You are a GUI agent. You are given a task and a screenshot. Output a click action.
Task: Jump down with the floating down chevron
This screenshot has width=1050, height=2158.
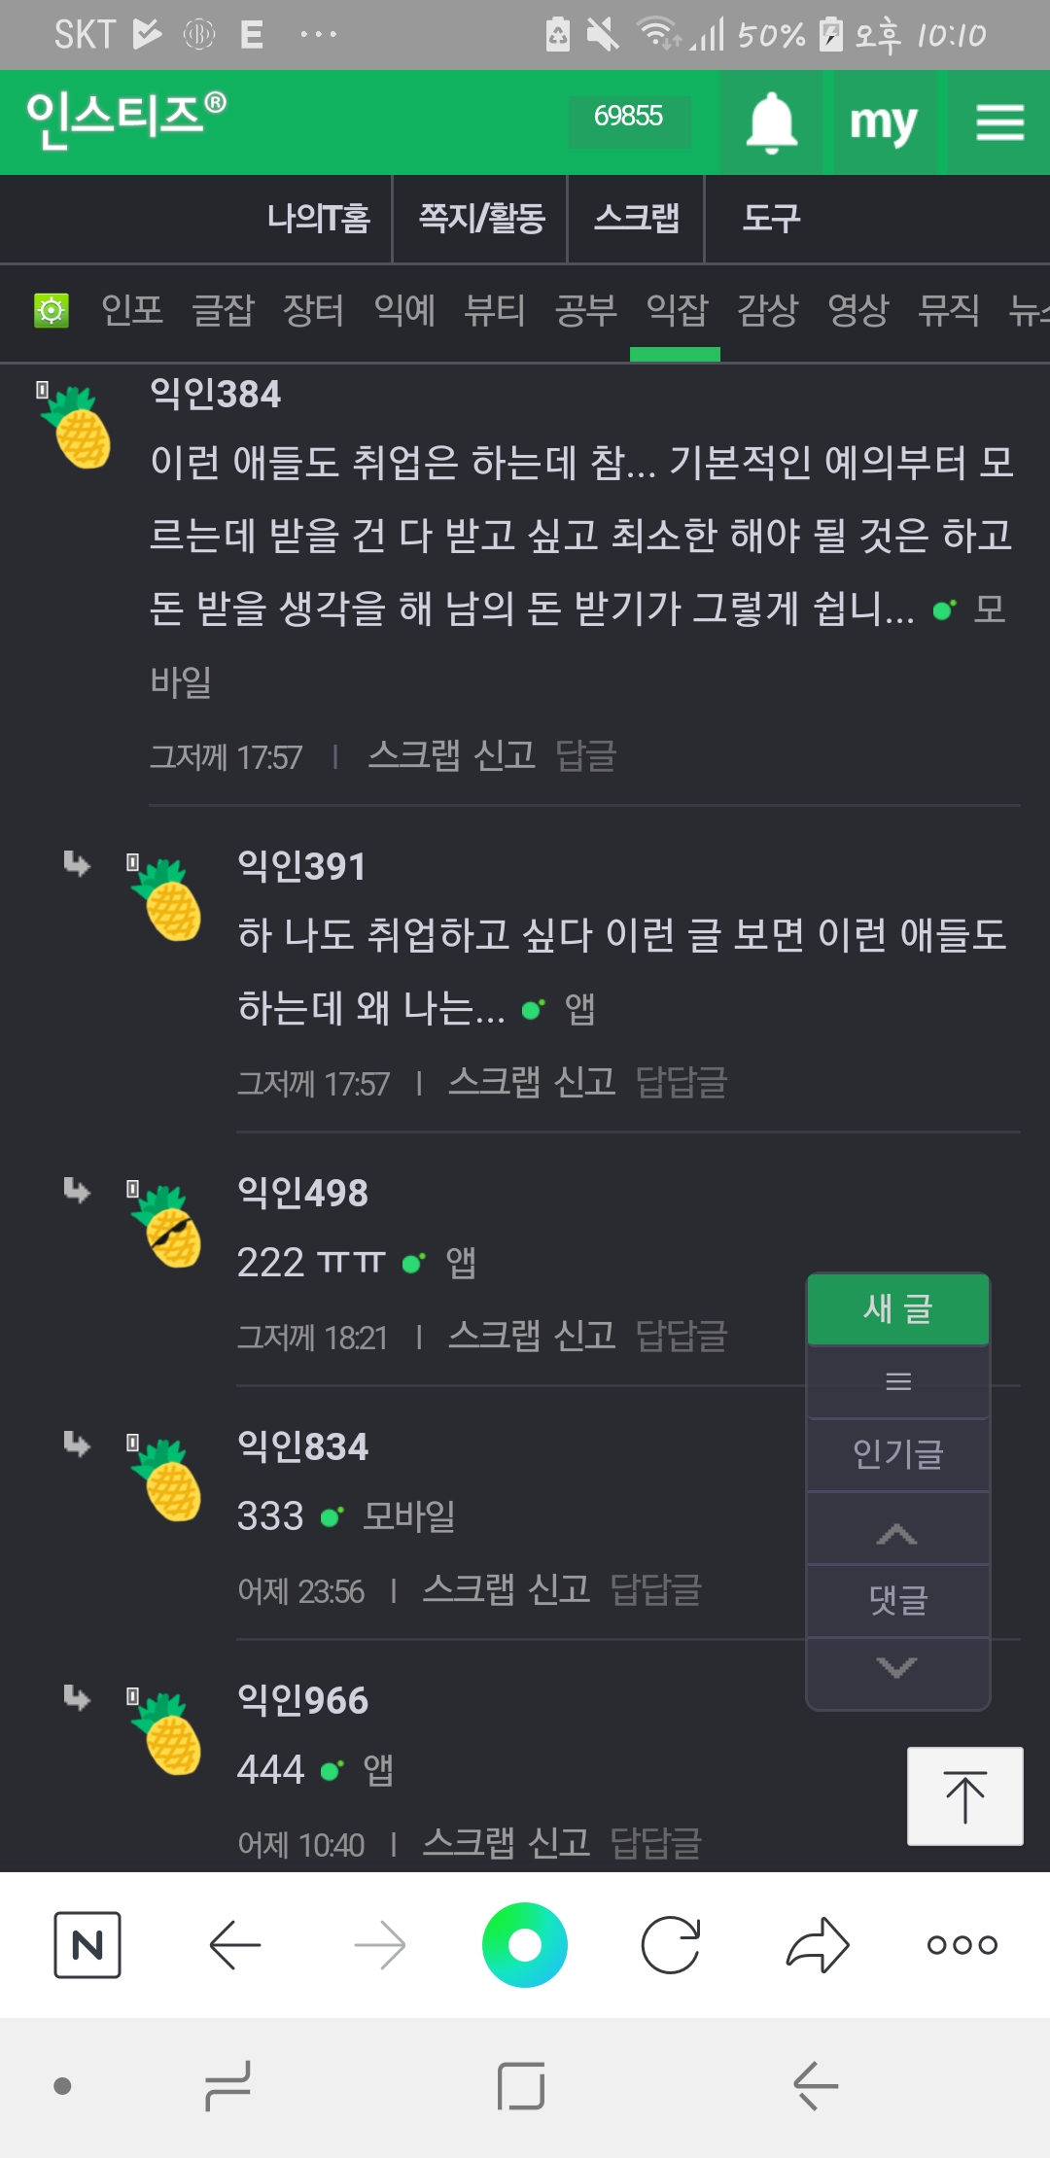click(x=897, y=1668)
